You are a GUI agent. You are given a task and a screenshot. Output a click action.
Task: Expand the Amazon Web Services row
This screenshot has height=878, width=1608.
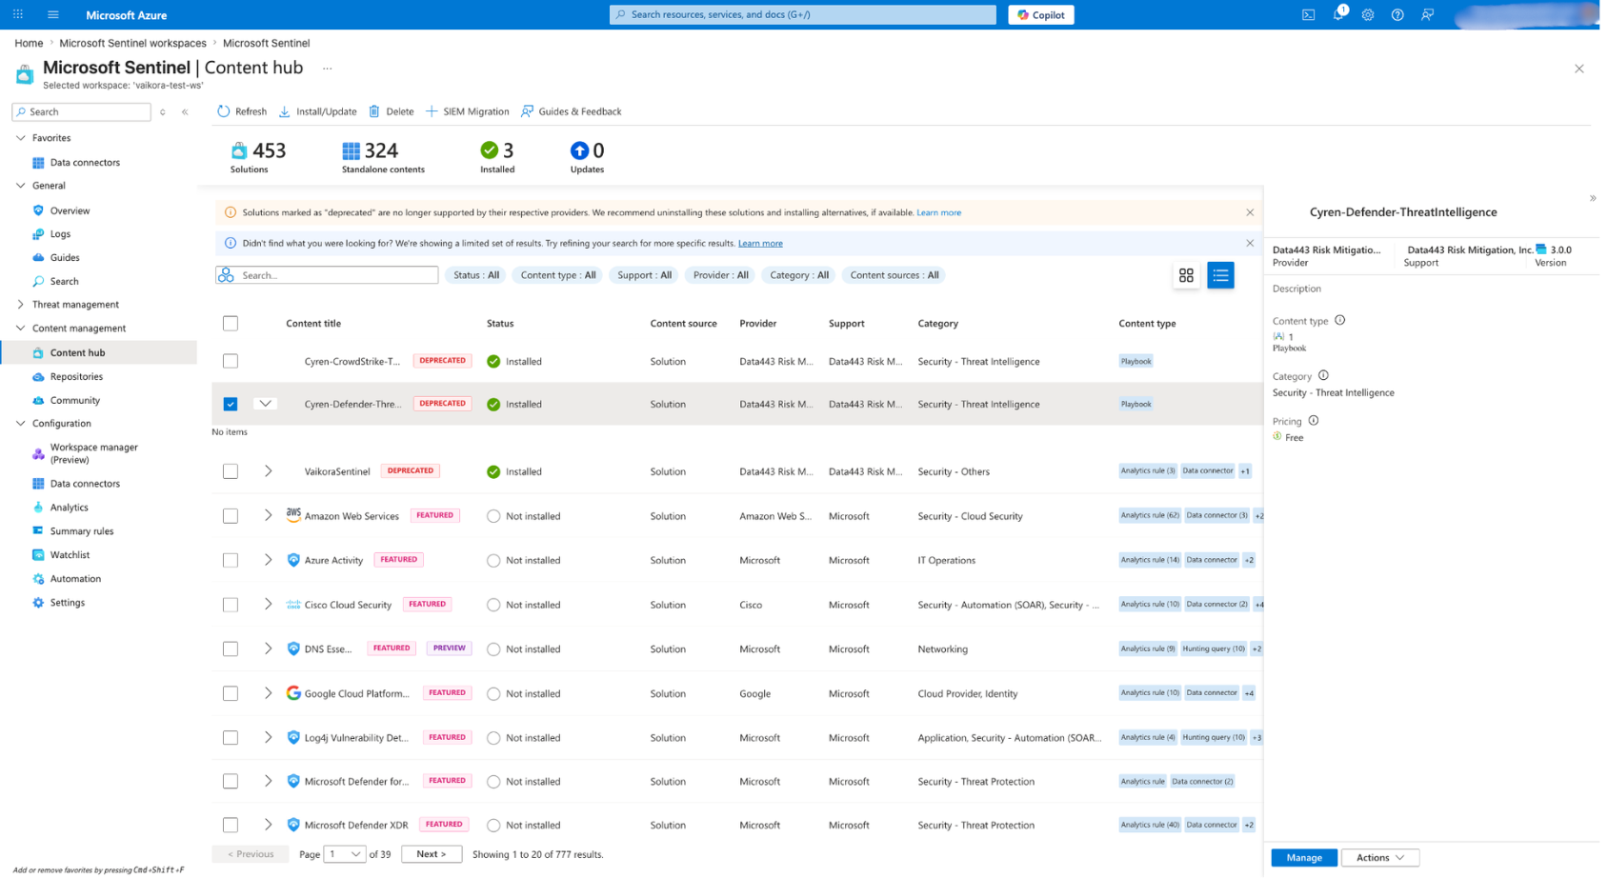[x=268, y=515]
